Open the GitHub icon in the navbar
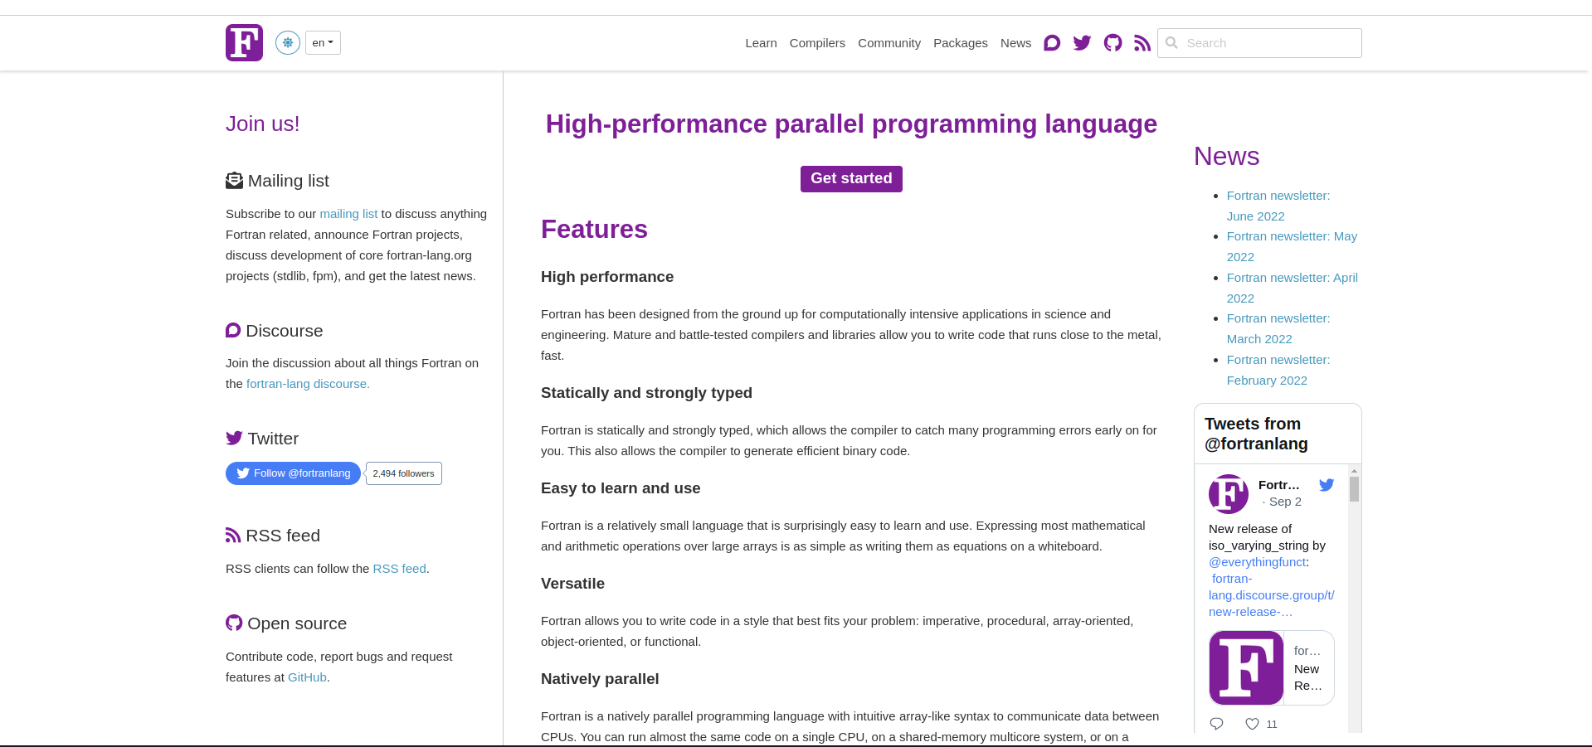 (x=1113, y=43)
